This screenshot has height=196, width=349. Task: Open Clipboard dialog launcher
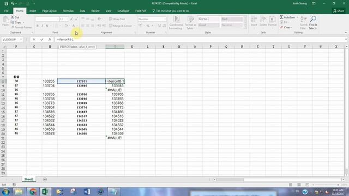(33, 33)
